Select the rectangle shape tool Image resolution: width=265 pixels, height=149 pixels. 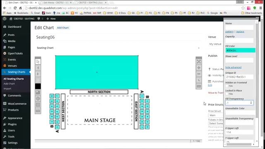click(x=38, y=111)
